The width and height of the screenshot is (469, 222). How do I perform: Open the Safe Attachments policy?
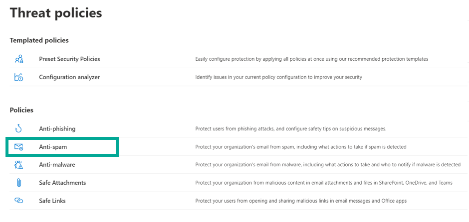click(x=62, y=183)
